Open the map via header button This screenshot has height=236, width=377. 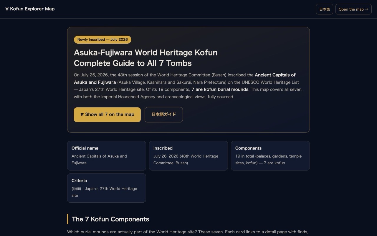click(353, 9)
